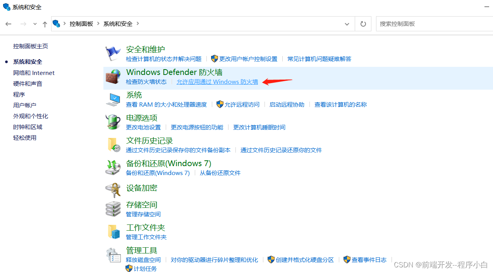493x272 pixels.
Task: Click 允许远程访问
Action: (x=242, y=104)
